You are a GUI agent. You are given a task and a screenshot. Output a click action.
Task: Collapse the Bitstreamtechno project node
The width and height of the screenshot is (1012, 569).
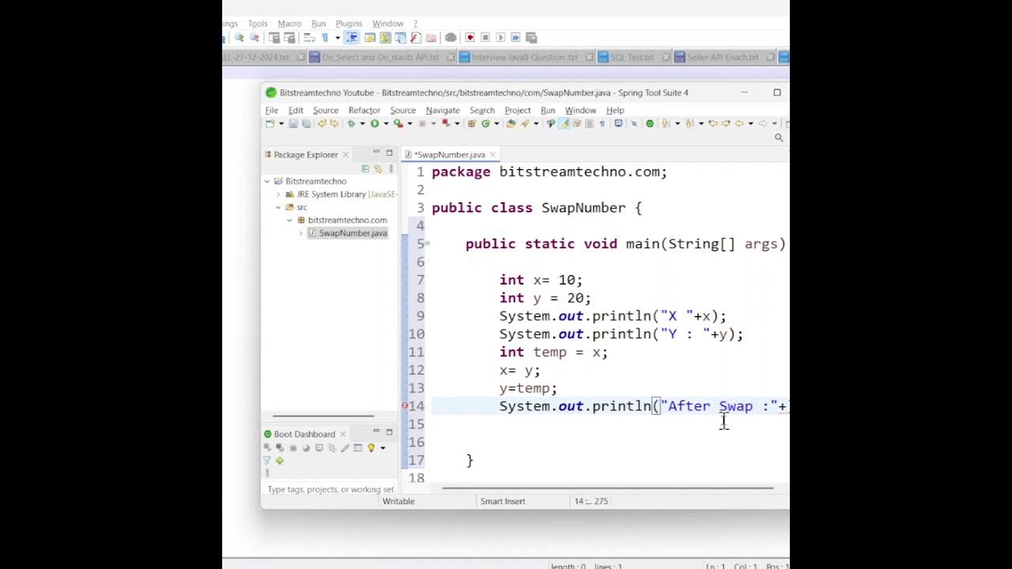(267, 182)
